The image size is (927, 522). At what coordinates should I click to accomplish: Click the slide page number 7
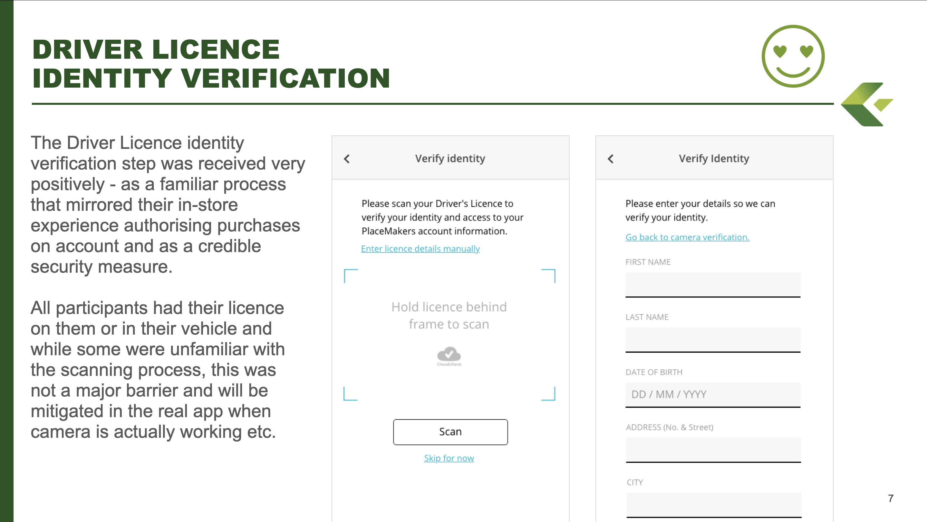click(x=891, y=498)
